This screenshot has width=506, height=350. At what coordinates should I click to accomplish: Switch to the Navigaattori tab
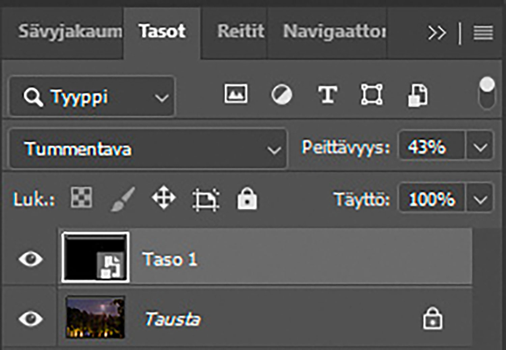click(x=334, y=31)
